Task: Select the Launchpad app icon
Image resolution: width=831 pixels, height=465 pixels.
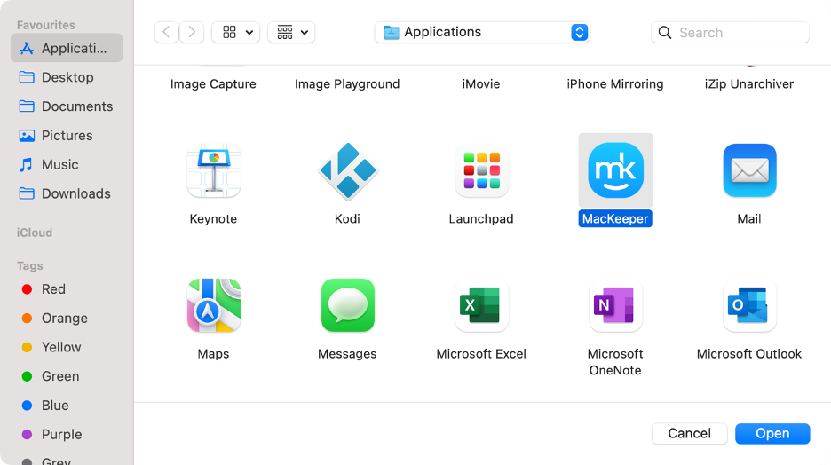Action: (482, 170)
